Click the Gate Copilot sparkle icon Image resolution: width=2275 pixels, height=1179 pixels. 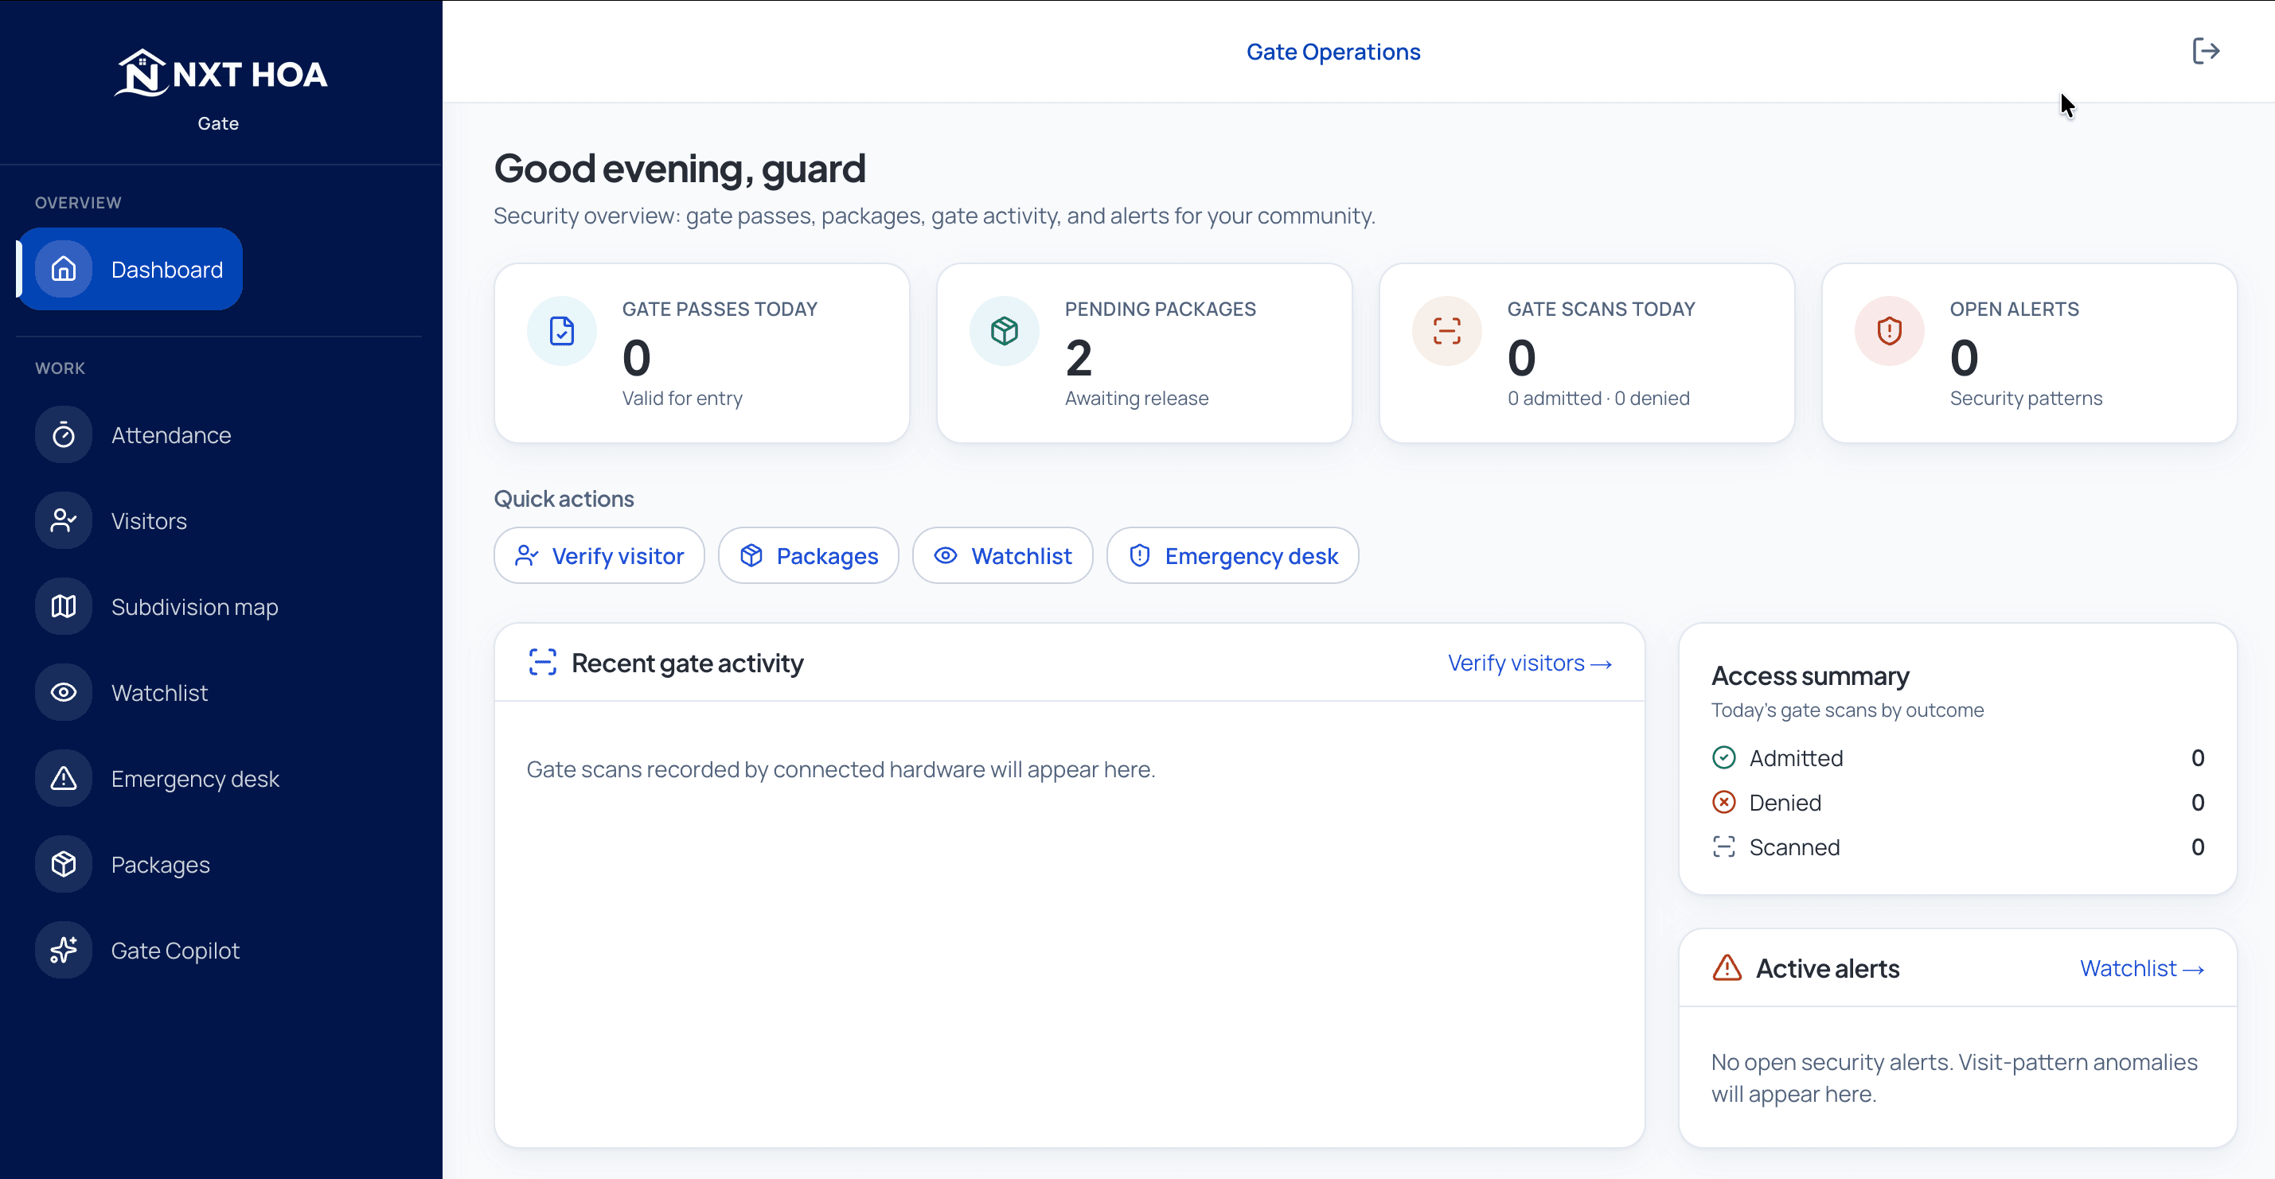pyautogui.click(x=64, y=951)
